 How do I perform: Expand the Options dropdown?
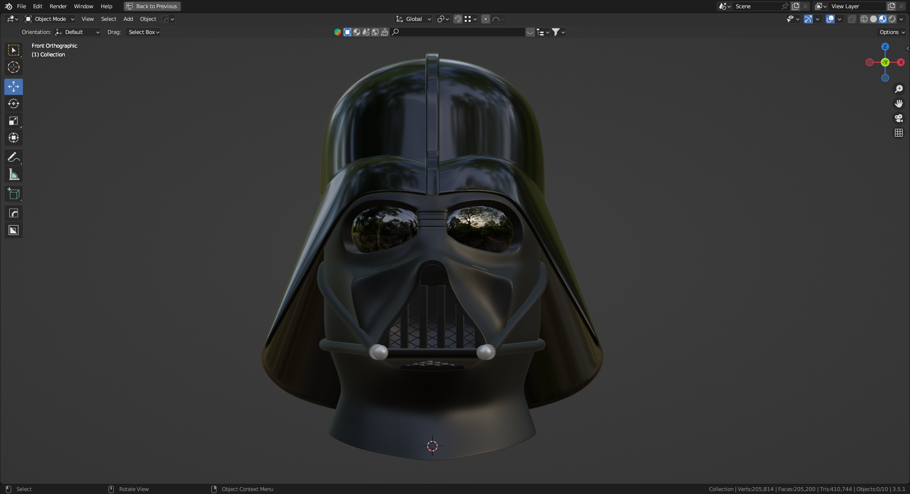(x=892, y=32)
